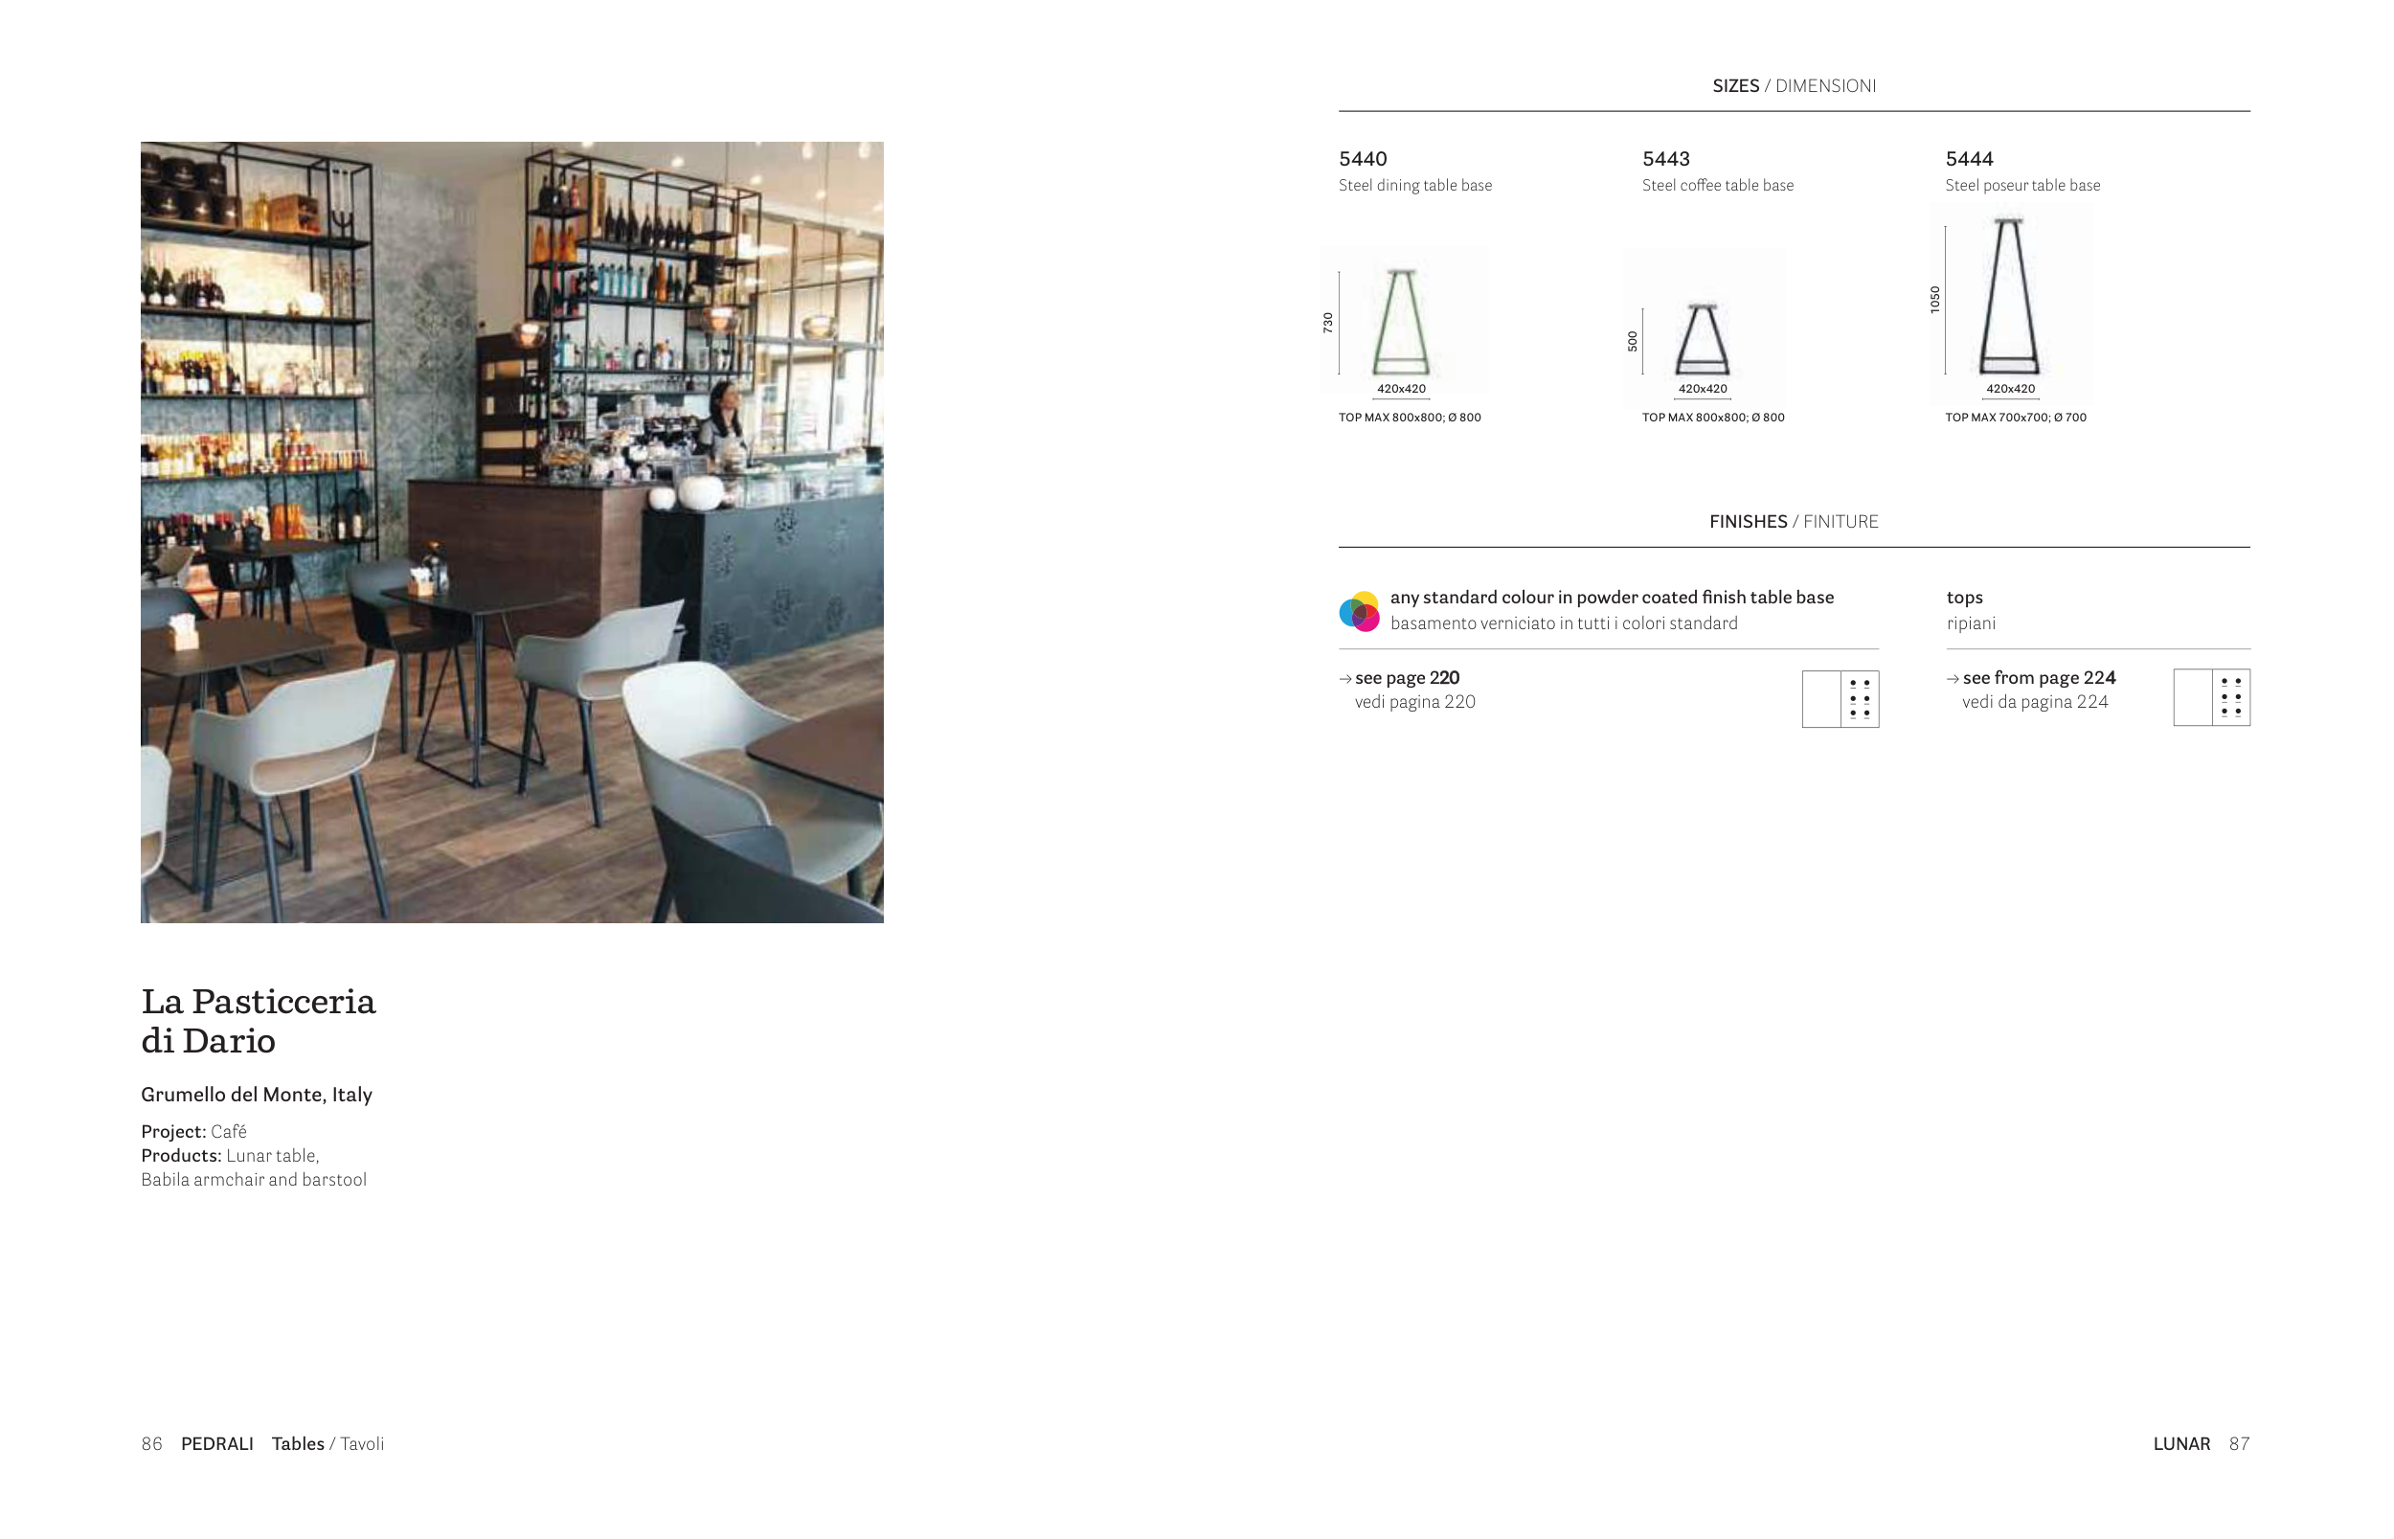Click the arrow before see page 220
The image size is (2394, 1539).
1344,679
